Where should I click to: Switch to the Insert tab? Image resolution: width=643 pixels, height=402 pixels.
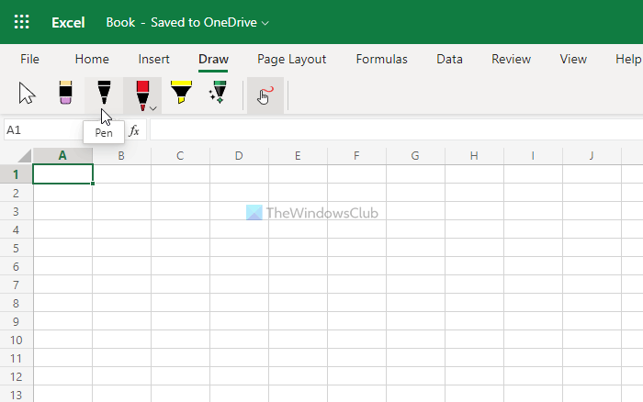tap(153, 59)
